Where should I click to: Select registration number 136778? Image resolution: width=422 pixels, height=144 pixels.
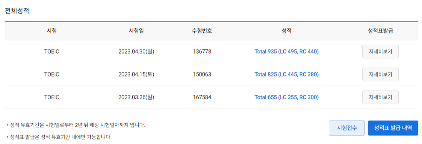(x=202, y=52)
